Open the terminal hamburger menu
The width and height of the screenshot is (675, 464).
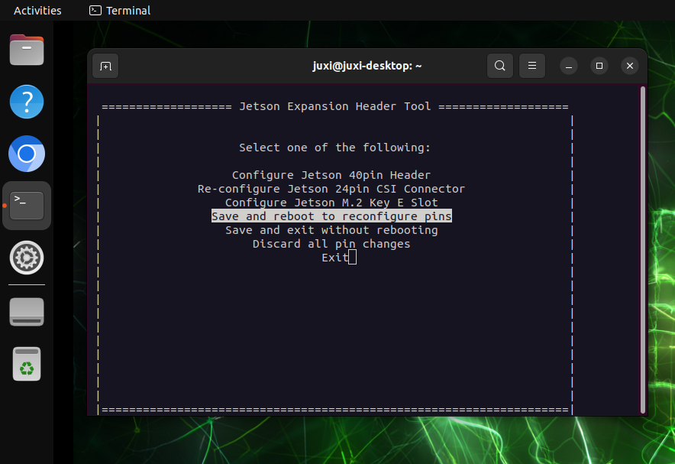pyautogui.click(x=532, y=66)
